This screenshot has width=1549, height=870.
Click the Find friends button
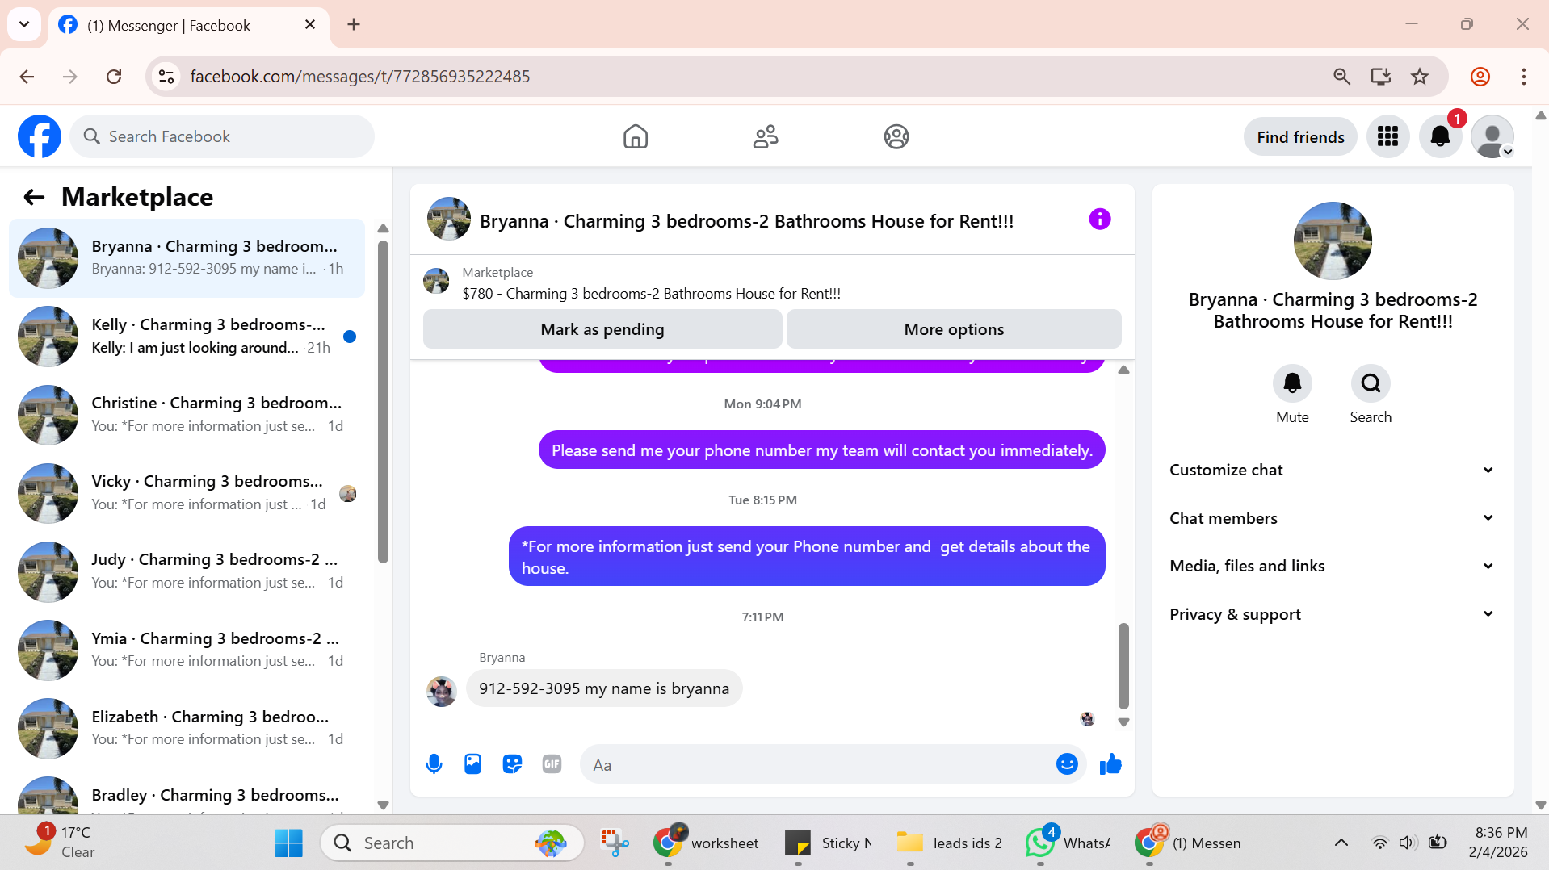1300,136
